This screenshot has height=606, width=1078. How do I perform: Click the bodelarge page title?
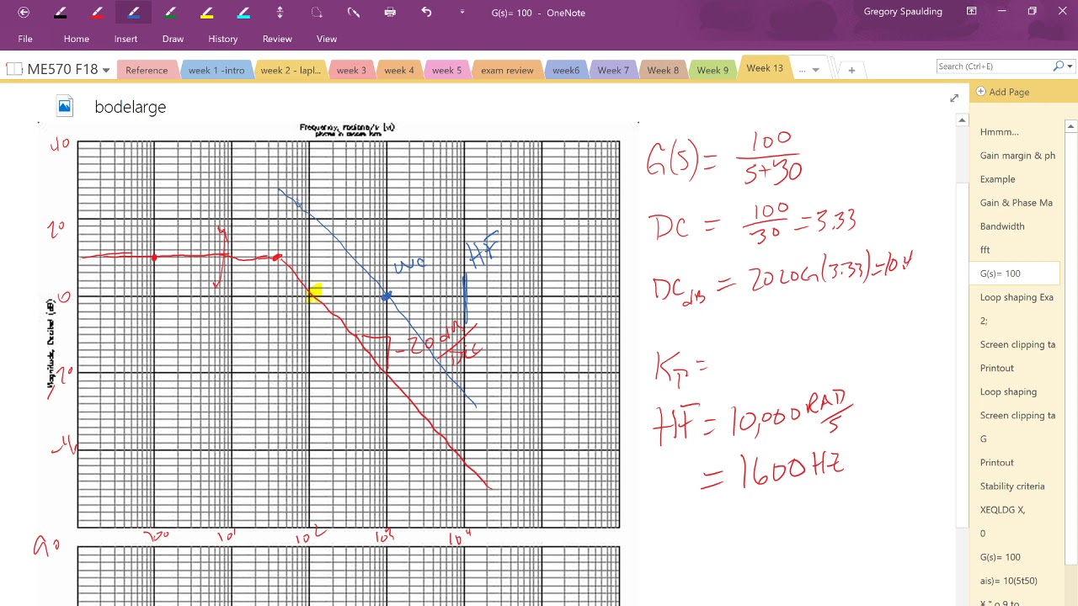[x=131, y=107]
